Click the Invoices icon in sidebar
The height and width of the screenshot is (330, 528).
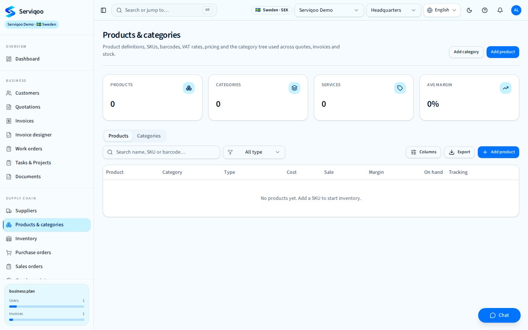pos(9,121)
